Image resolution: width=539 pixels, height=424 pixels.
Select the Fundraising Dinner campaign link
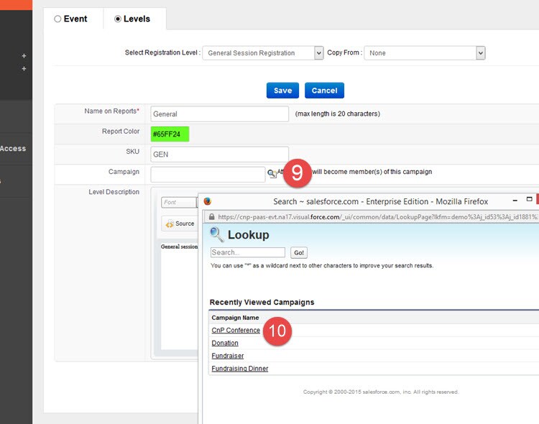(239, 368)
